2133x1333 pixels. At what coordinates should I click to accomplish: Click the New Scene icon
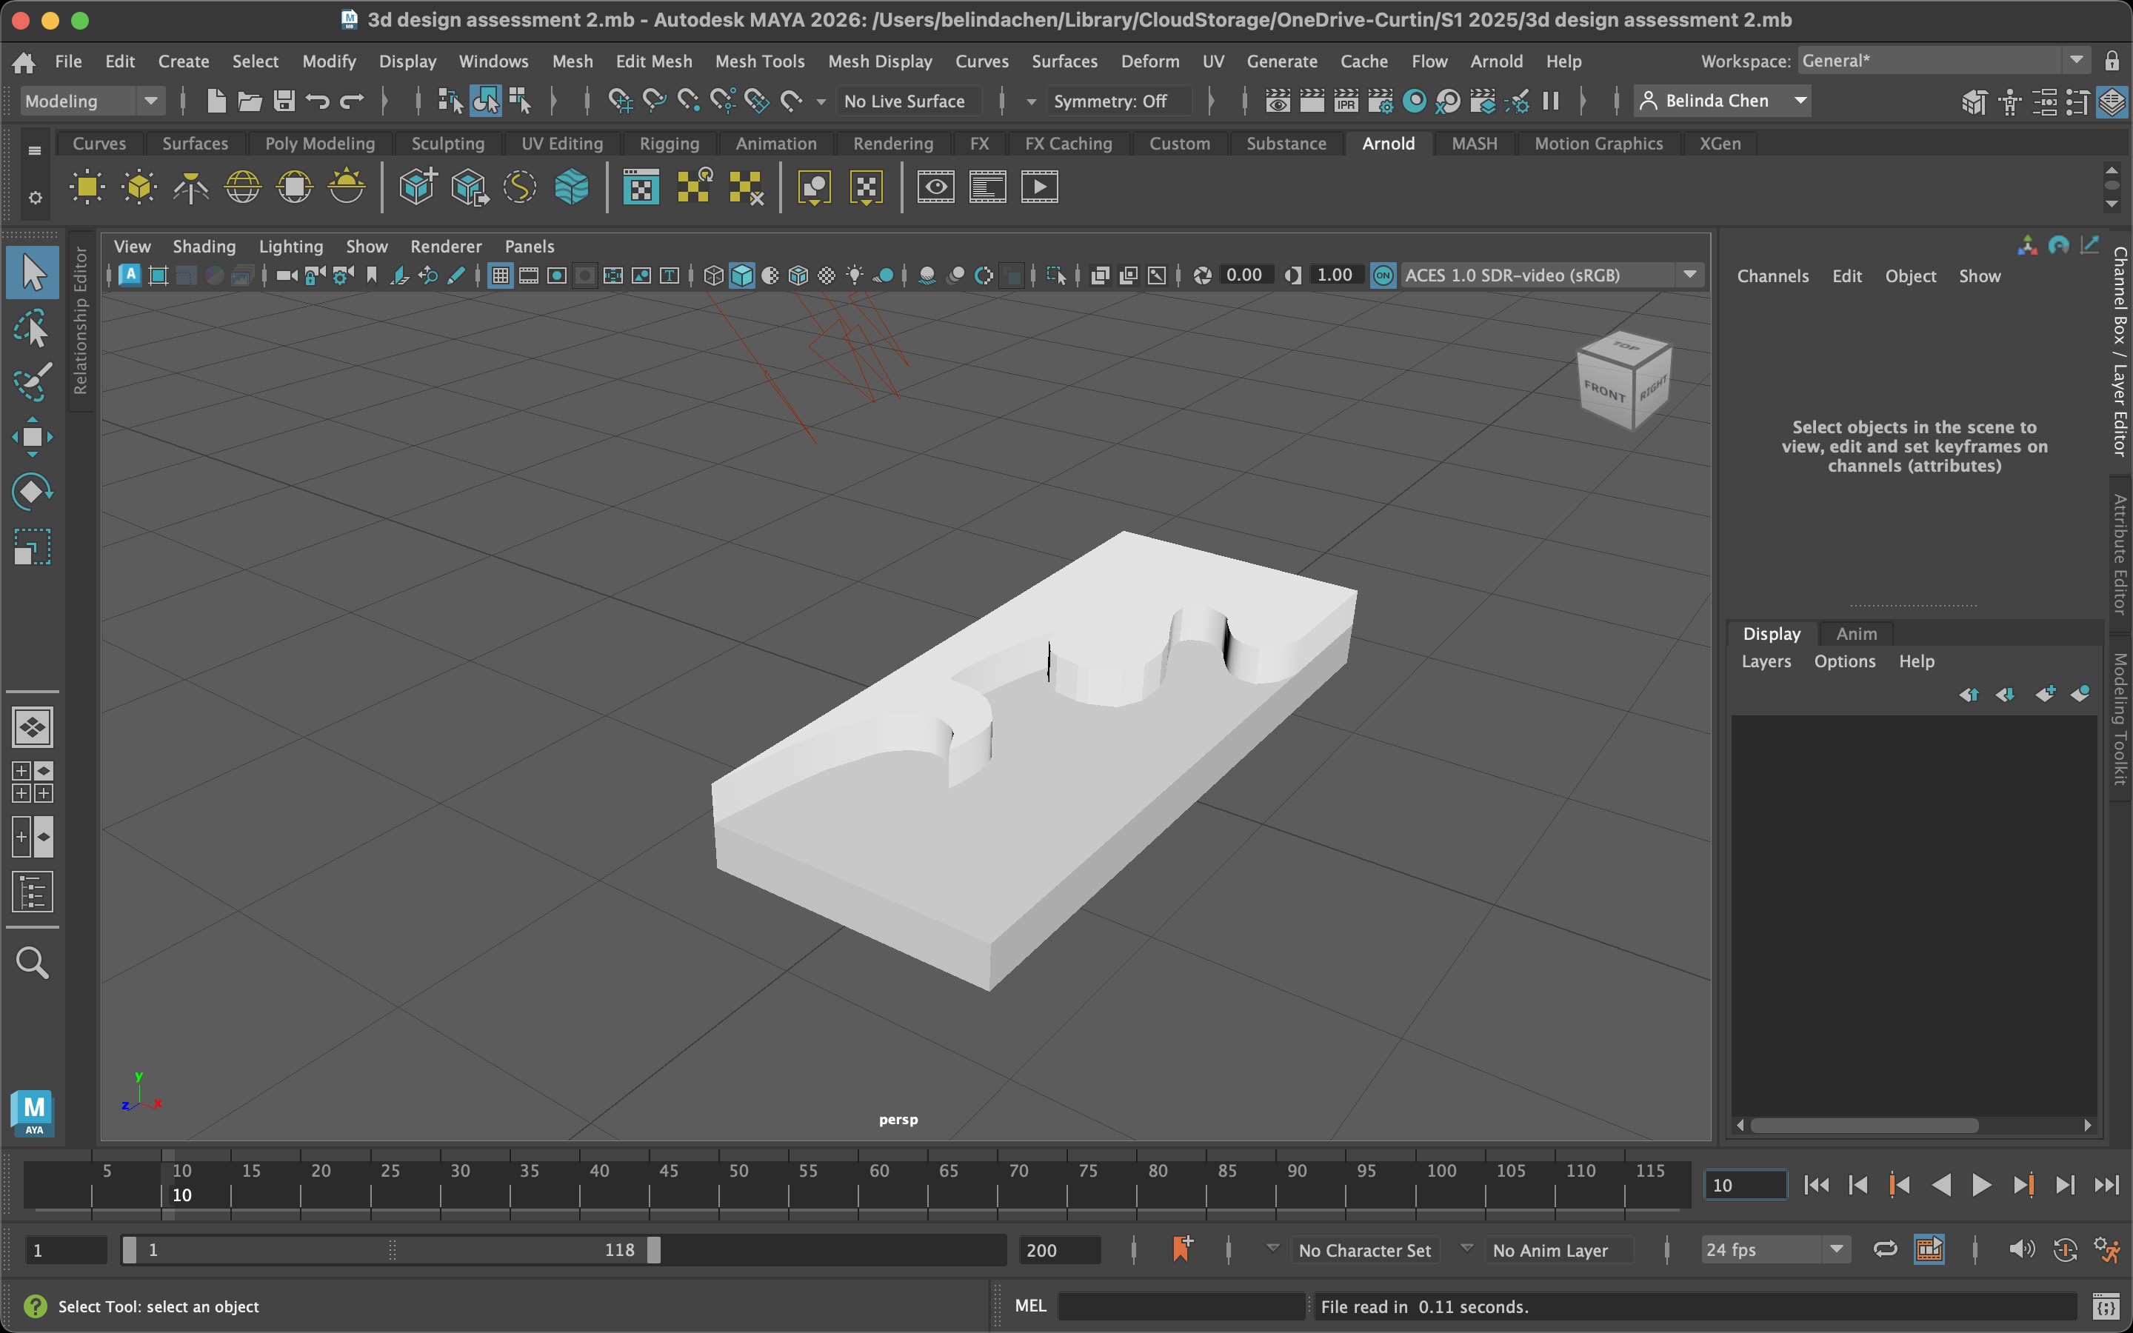tap(216, 101)
